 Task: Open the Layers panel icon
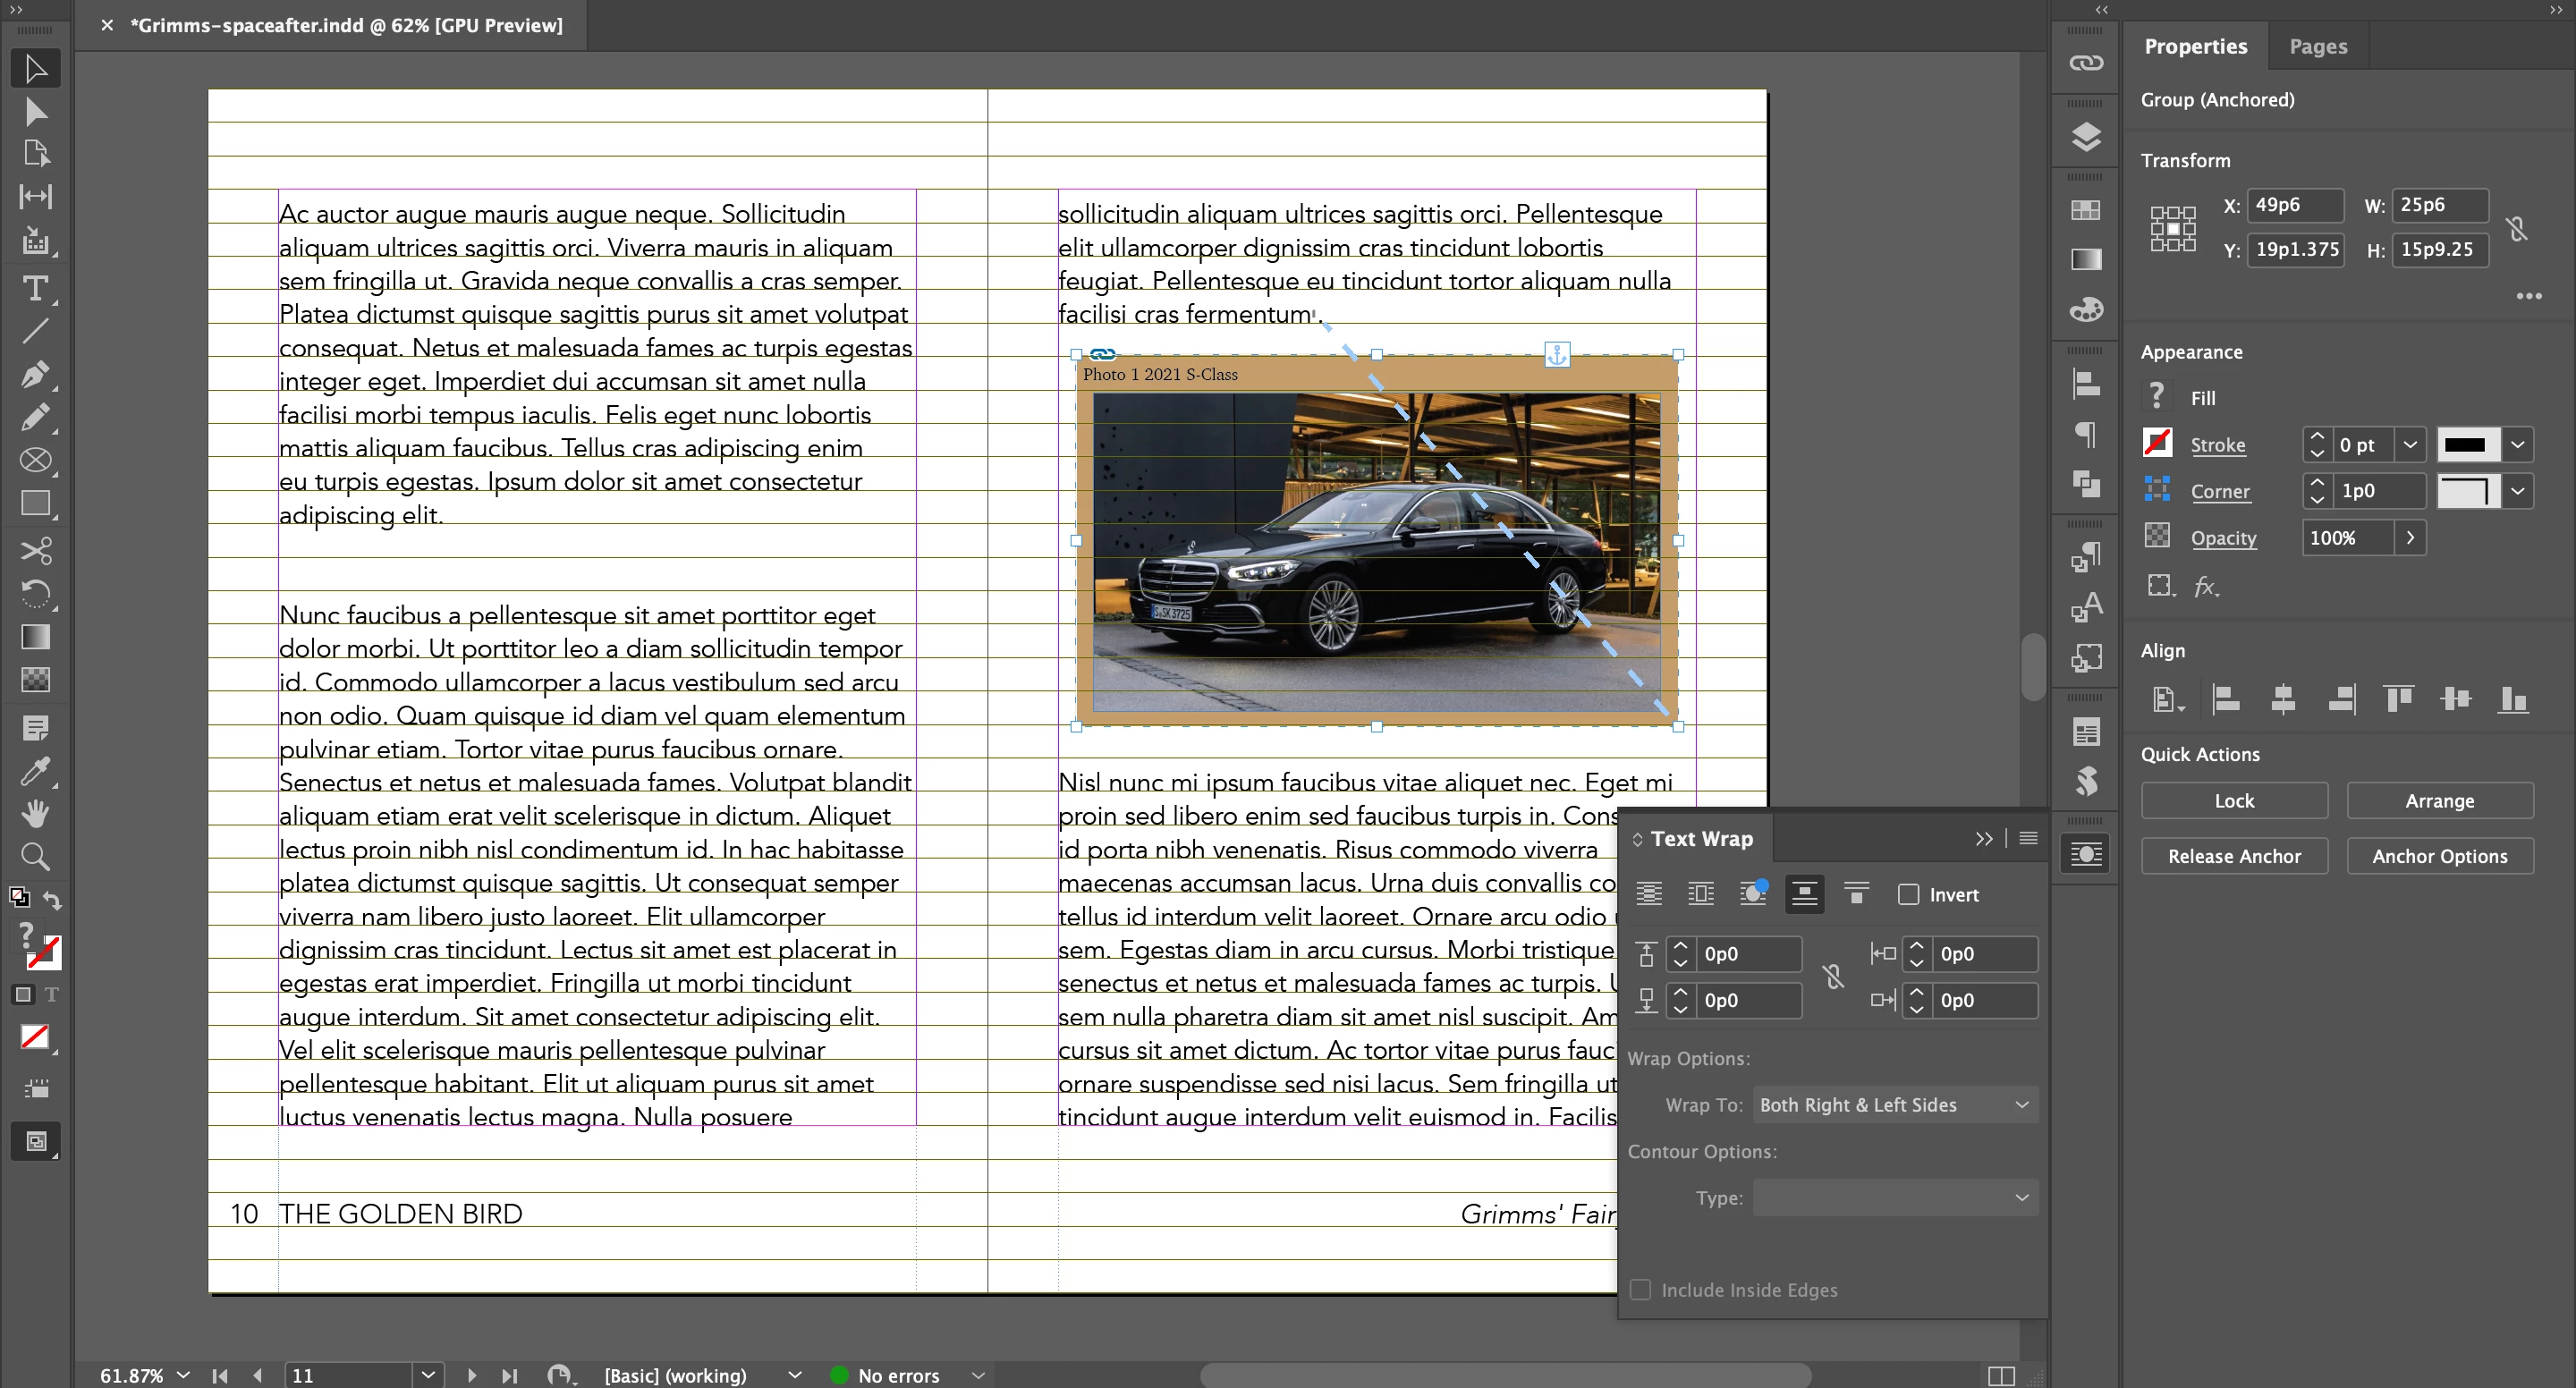(x=2085, y=137)
